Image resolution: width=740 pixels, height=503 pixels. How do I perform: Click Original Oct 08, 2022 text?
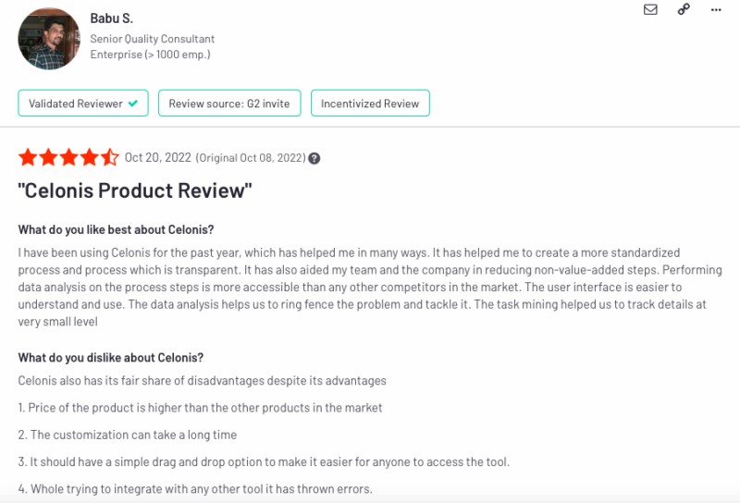point(251,158)
